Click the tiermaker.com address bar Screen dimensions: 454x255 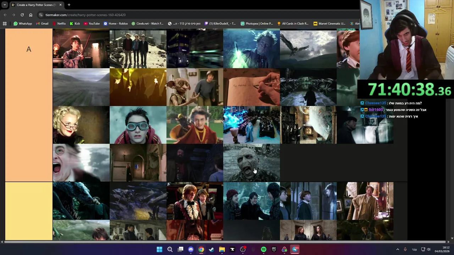(x=199, y=15)
